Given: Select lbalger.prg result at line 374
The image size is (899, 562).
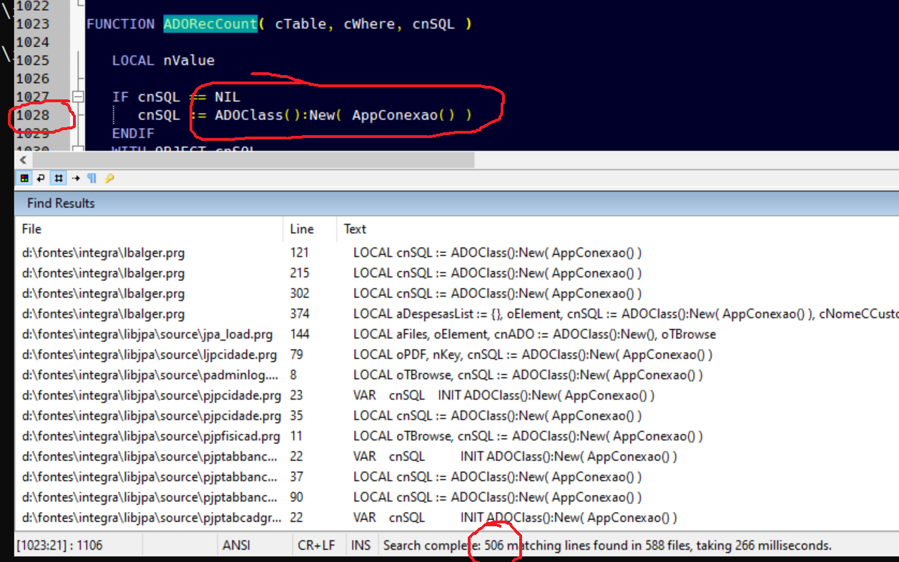Looking at the screenshot, I should [x=103, y=314].
